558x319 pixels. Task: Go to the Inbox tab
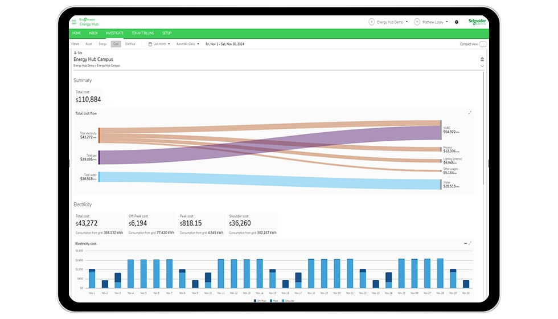point(93,33)
